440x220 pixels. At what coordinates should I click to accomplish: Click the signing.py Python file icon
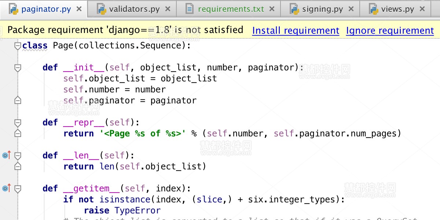click(x=294, y=9)
